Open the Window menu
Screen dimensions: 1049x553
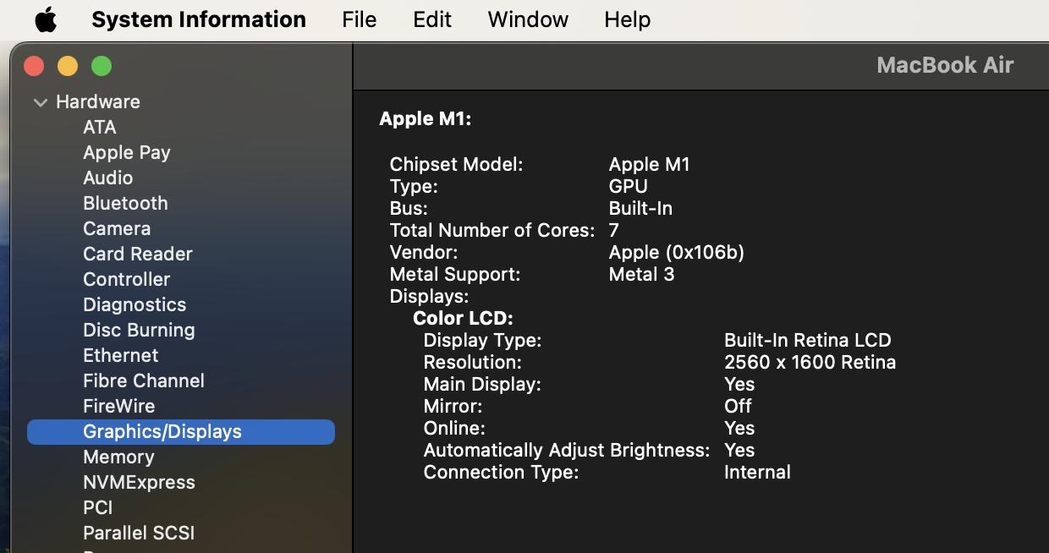coord(528,19)
